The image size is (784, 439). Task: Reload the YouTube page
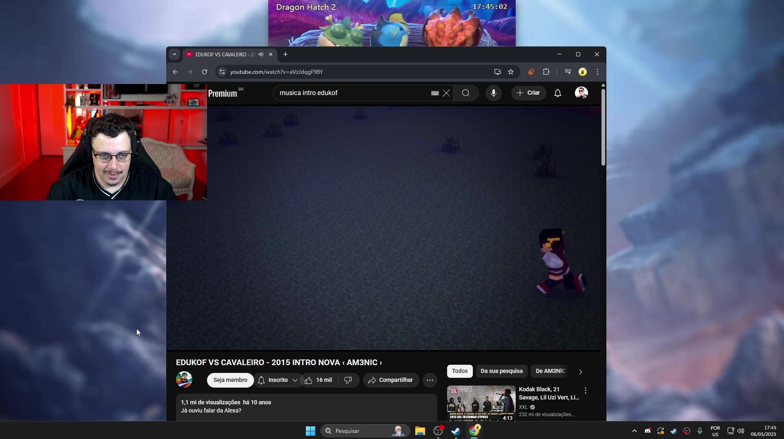coord(205,72)
